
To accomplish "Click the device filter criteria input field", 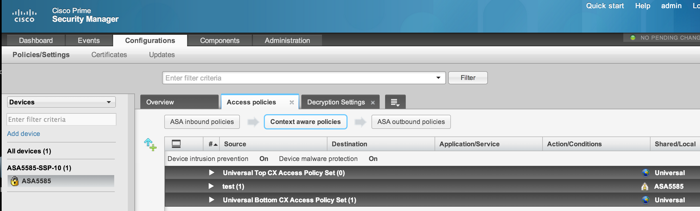I will point(61,120).
